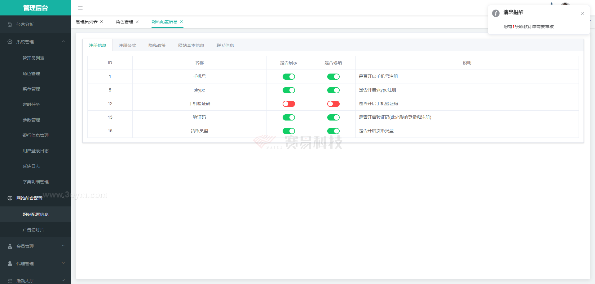Click the hamburger sidebar collapse icon
This screenshot has height=284, width=595.
click(x=80, y=8)
